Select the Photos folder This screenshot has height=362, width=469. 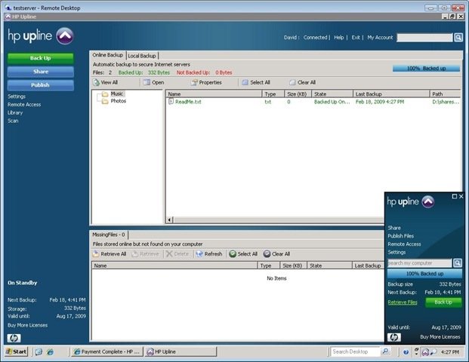pyautogui.click(x=114, y=101)
